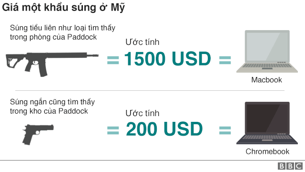
Task: Click the title Giá một khẩu súng ở Mỹ
Action: click(63, 8)
